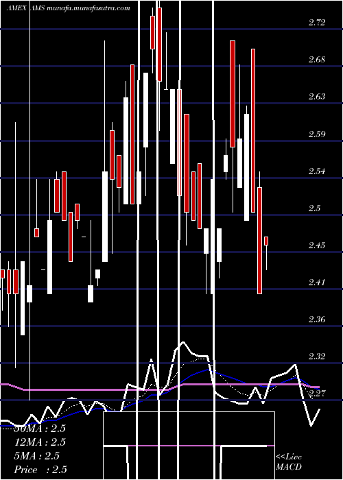Click the 'Price : 2.5' legend text

40,470
